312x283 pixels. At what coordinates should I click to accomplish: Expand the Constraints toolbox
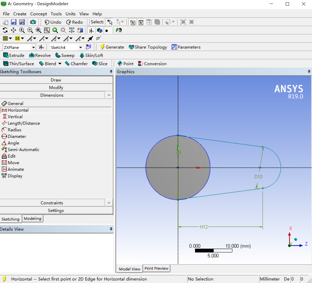tap(52, 203)
